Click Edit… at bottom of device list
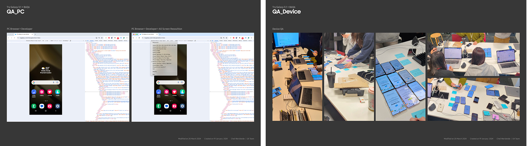The width and height of the screenshot is (527, 146). pyautogui.click(x=154, y=74)
